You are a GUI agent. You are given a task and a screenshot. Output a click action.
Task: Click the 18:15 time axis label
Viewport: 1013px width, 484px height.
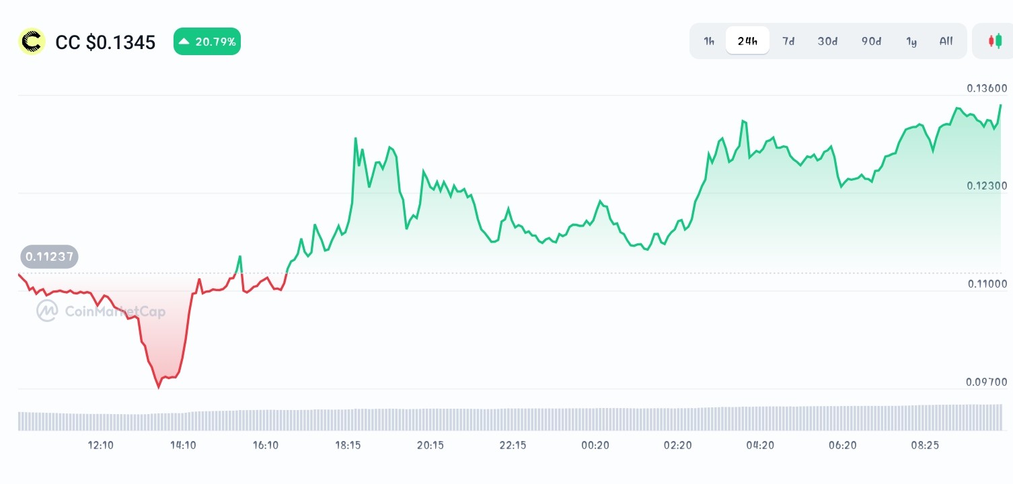click(348, 445)
